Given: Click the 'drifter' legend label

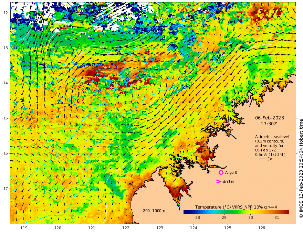Looking at the screenshot, I should [229, 181].
